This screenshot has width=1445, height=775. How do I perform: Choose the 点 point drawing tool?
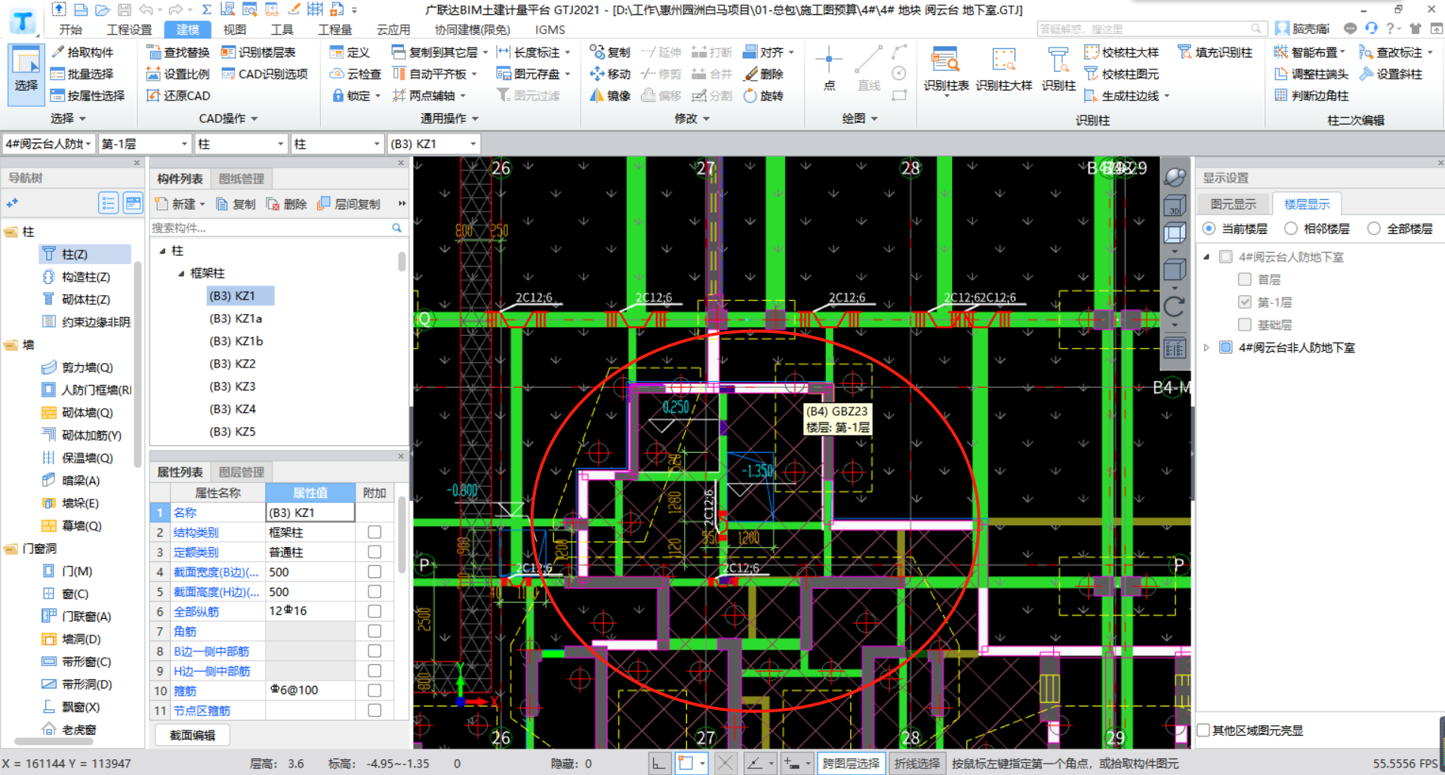[829, 68]
